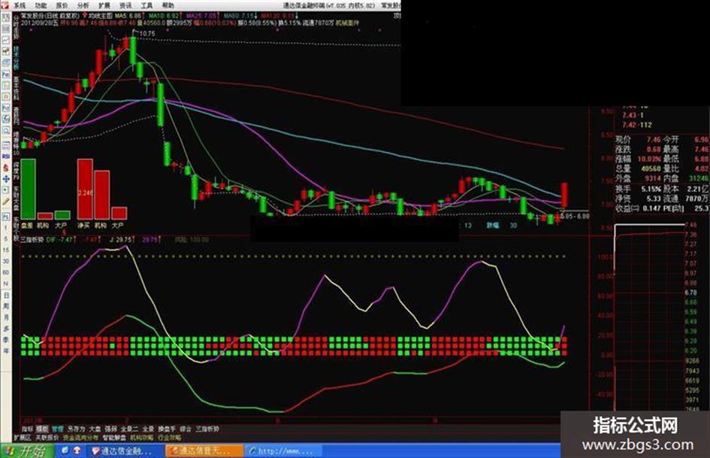This screenshot has width=710, height=458.
Task: Switch to monthly 月 period
Action: pyautogui.click(x=6, y=317)
